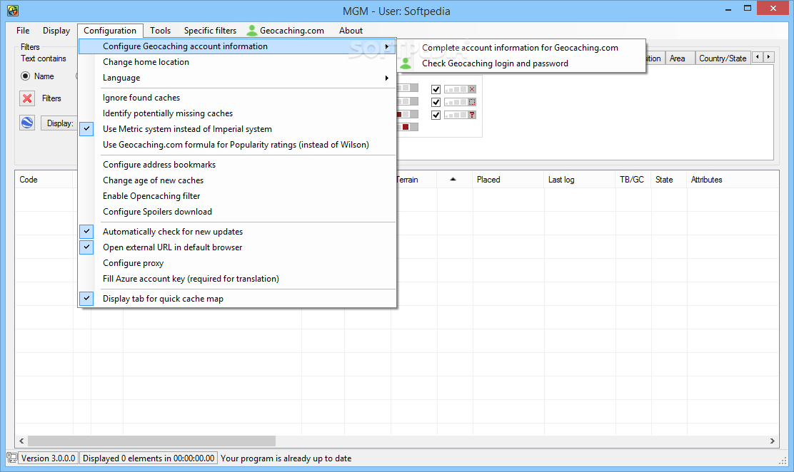Toggle Automatically check for new updates
Image resolution: width=794 pixels, height=472 pixels.
pos(237,232)
